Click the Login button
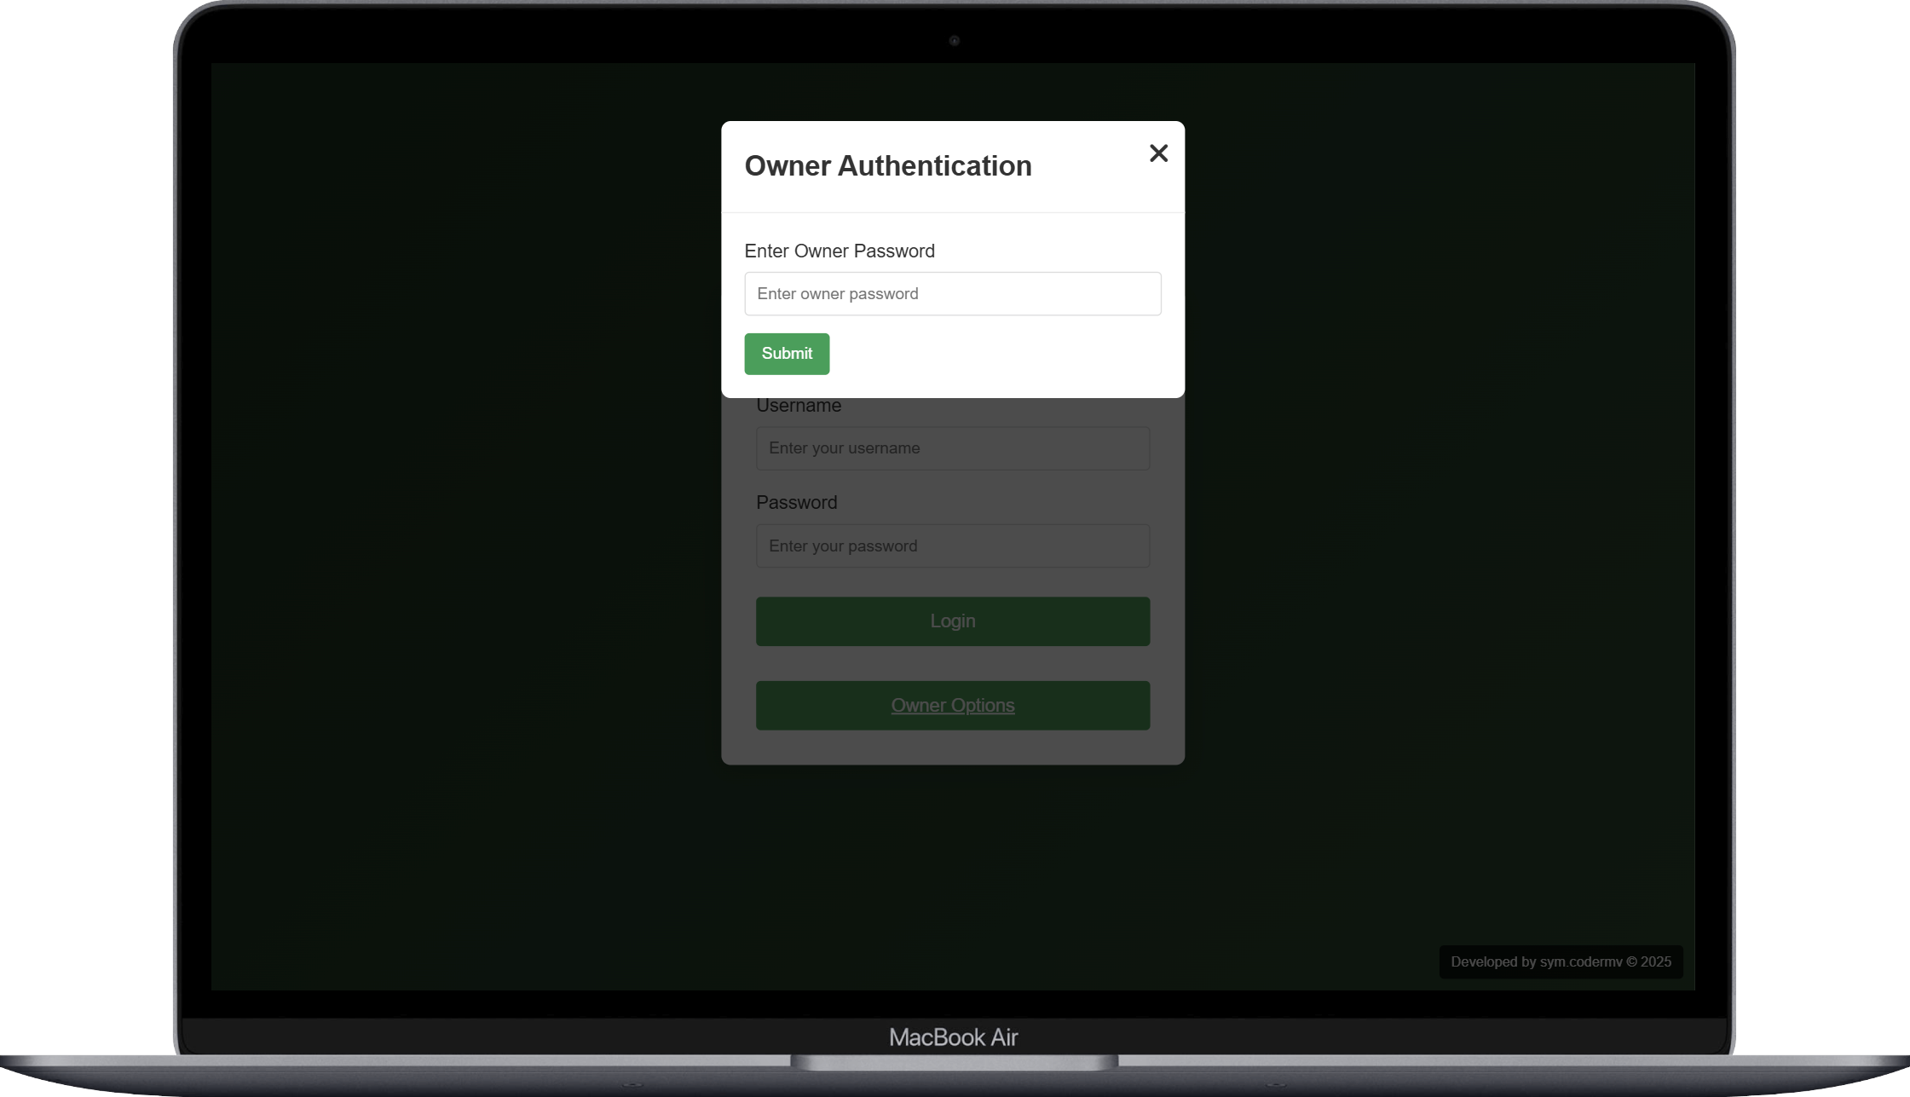1910x1097 pixels. point(952,621)
